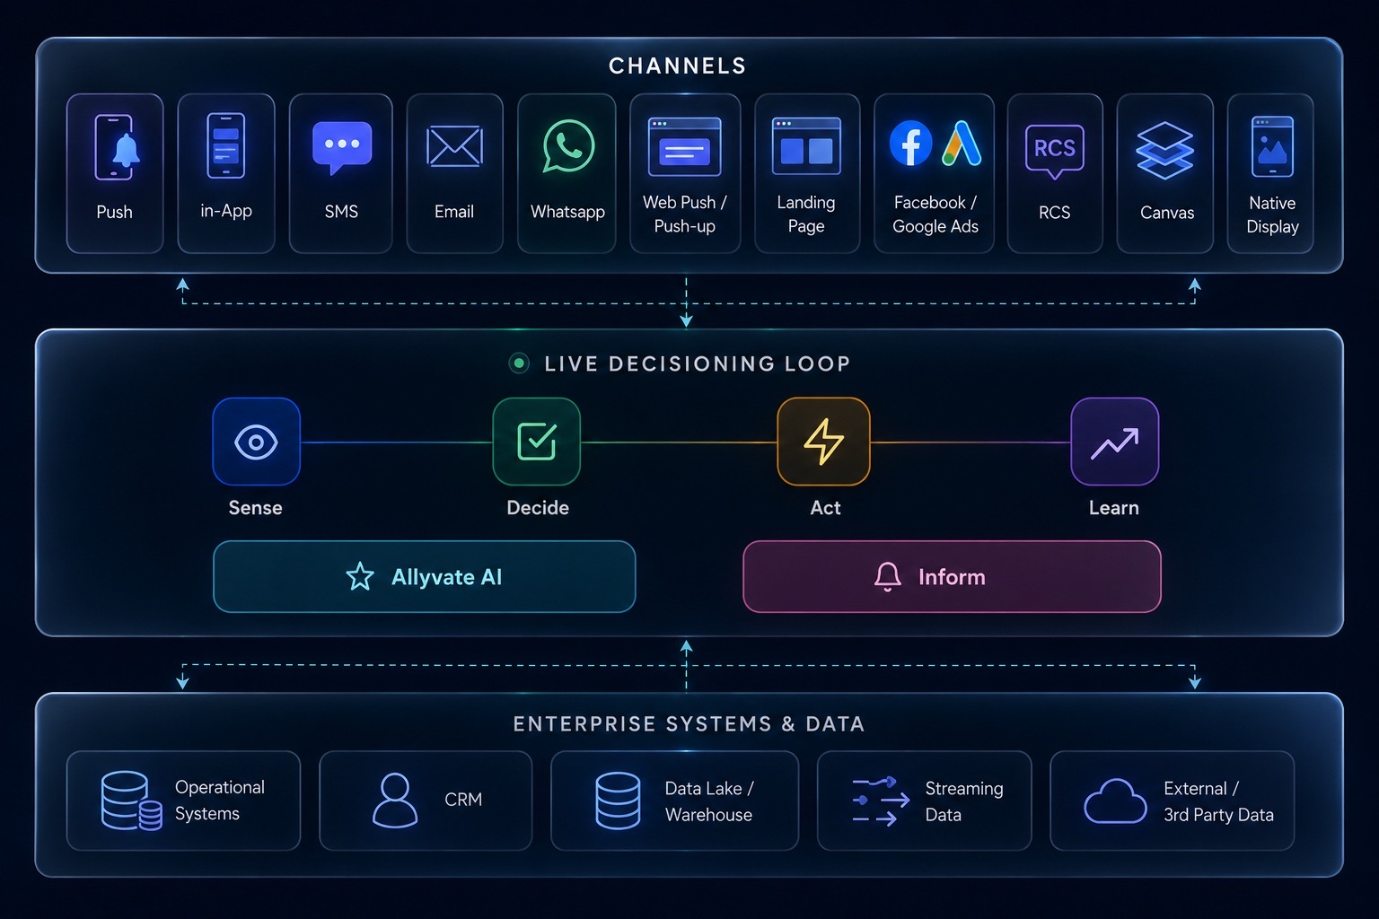Select the CRM person icon
This screenshot has height=919, width=1379.
pyautogui.click(x=395, y=800)
